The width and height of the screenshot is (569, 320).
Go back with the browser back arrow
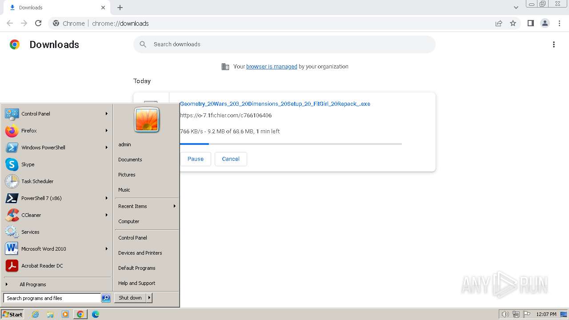point(10,23)
